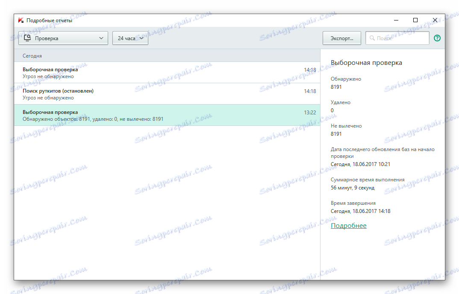Click the Не вылечено value 8191
Image resolution: width=459 pixels, height=294 pixels.
coord(336,134)
